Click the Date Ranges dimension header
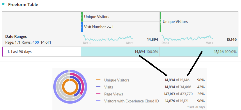Viewport: 241px width, 110px height. click(x=16, y=37)
